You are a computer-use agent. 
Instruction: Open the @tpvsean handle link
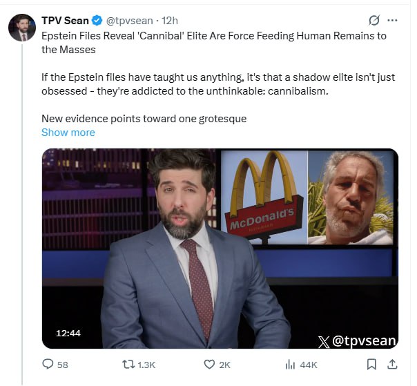pos(128,20)
